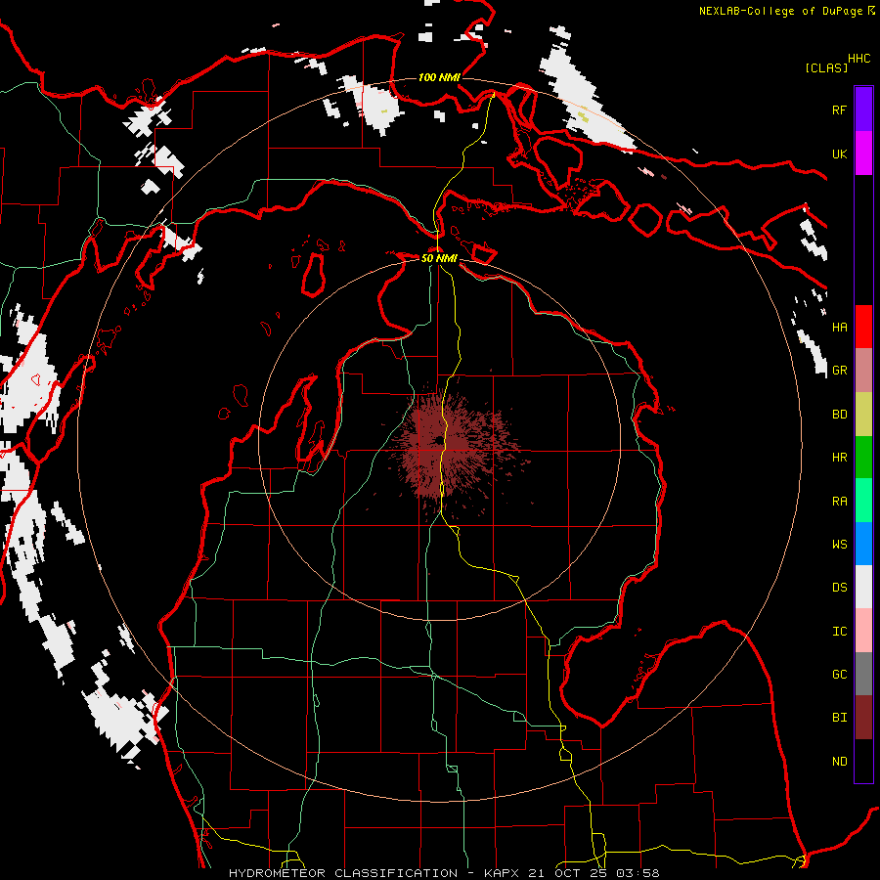Select the GR legend color block
Image resolution: width=880 pixels, height=880 pixels.
tap(863, 370)
